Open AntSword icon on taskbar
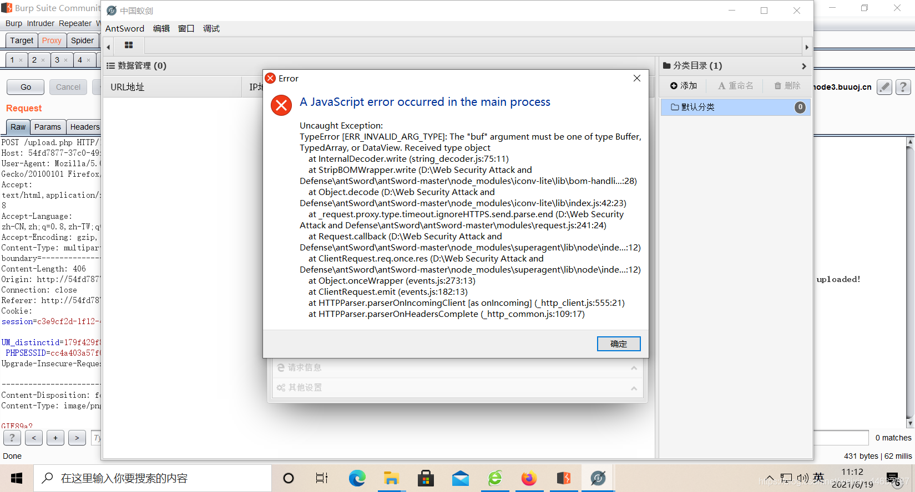 point(598,478)
